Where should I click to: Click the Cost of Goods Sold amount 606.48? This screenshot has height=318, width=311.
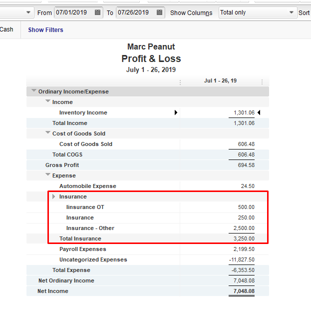coord(246,144)
